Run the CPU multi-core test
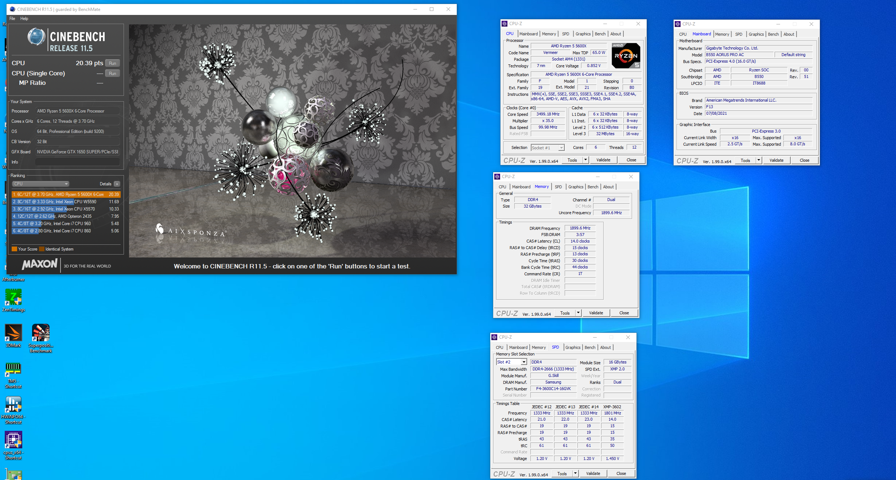 113,63
